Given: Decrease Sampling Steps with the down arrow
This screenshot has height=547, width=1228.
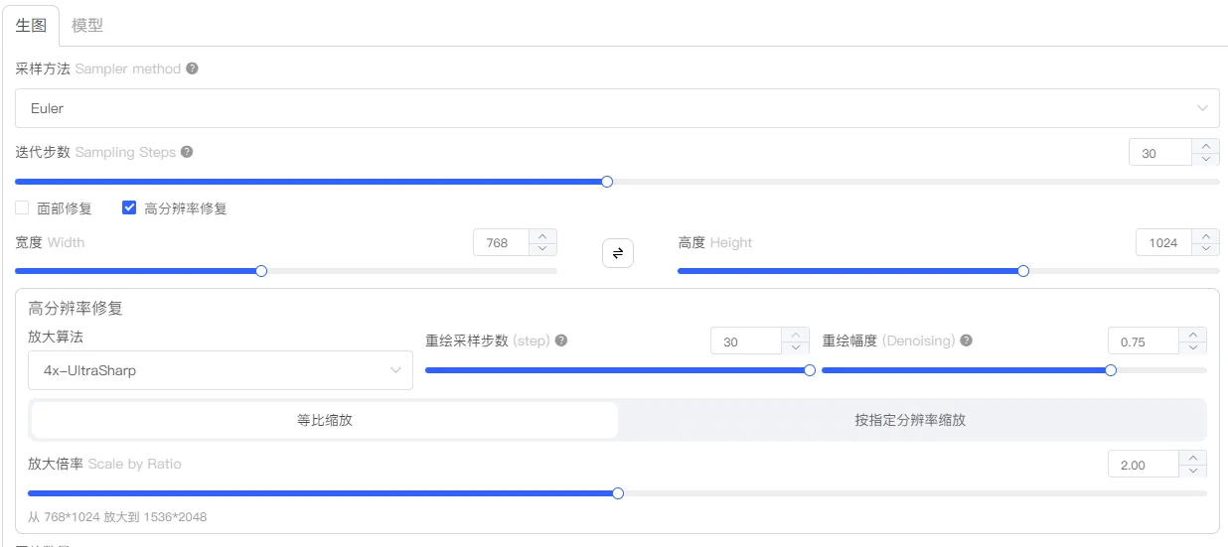Looking at the screenshot, I should 1205,159.
